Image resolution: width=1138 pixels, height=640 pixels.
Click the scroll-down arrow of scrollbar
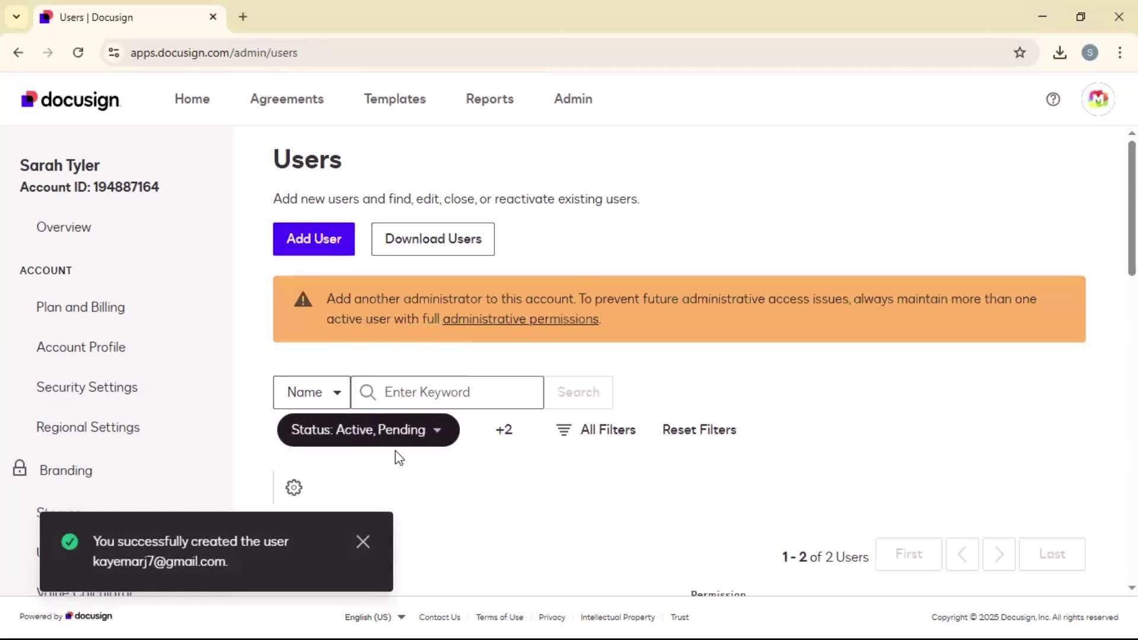(x=1131, y=588)
